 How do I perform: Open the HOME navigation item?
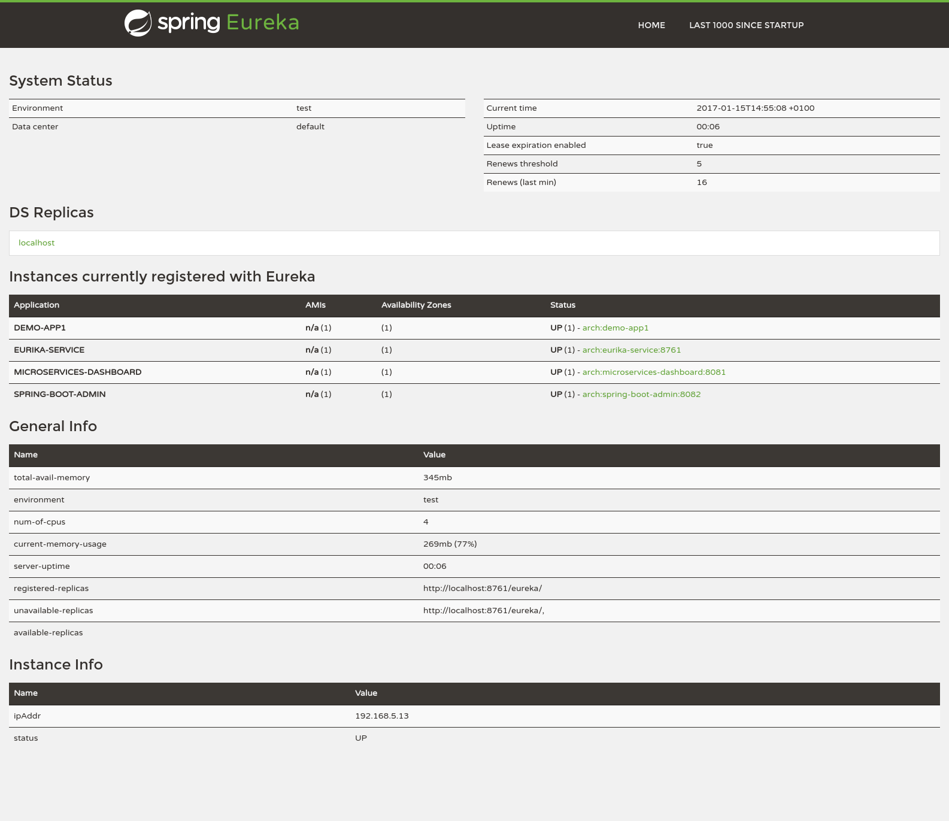pyautogui.click(x=651, y=25)
